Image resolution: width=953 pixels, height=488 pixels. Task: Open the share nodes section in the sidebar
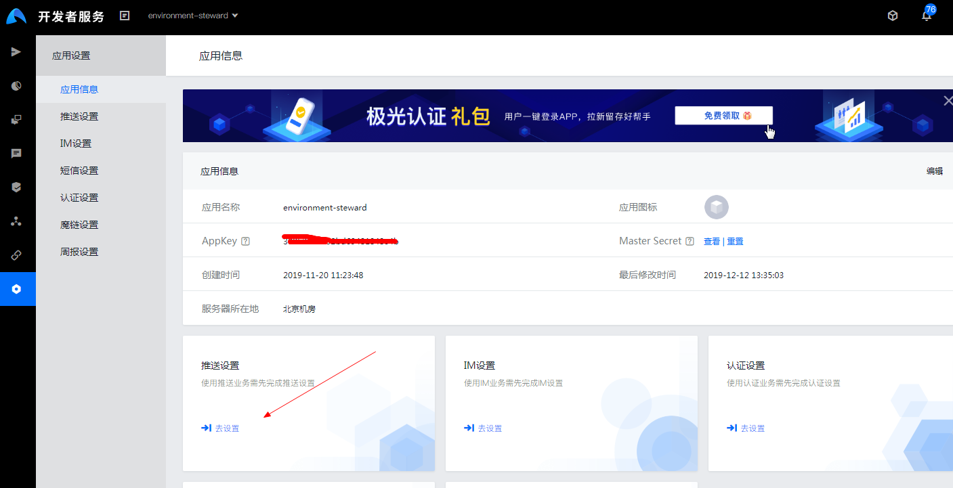(17, 221)
